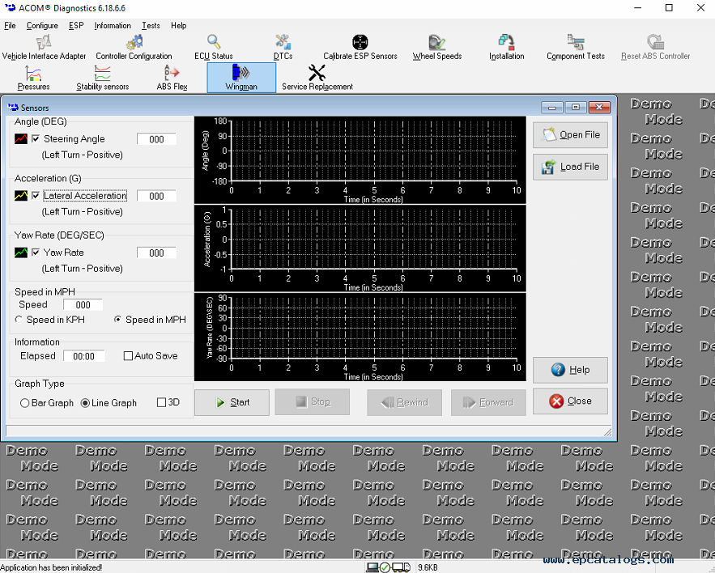
Task: Click the ACOM Diagnostics app icon in title bar
Action: 10,8
